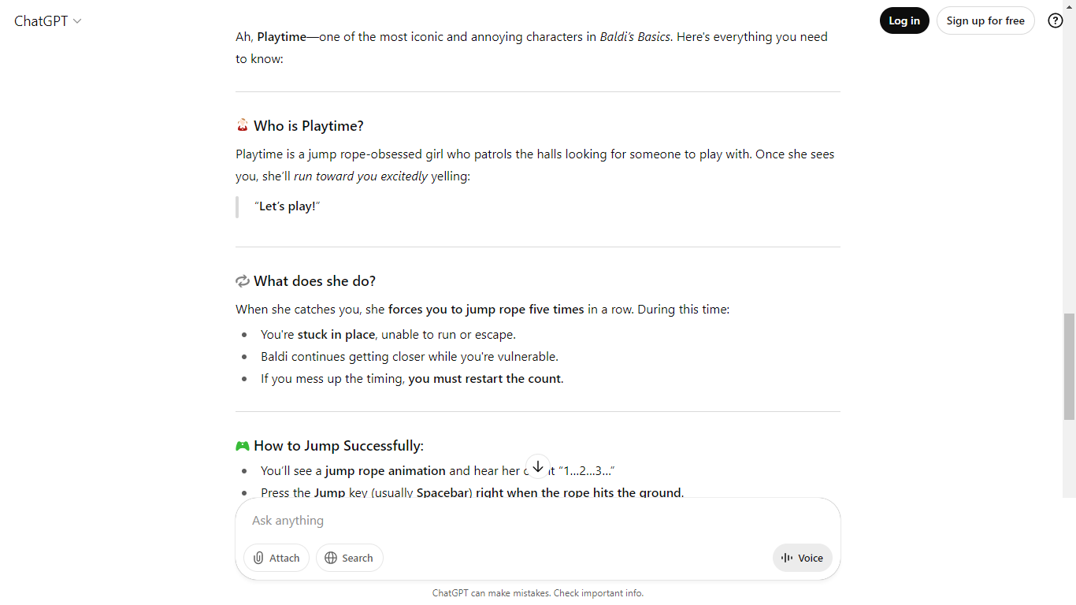Click the What does she do? heading
The height and width of the screenshot is (605, 1076).
click(314, 281)
